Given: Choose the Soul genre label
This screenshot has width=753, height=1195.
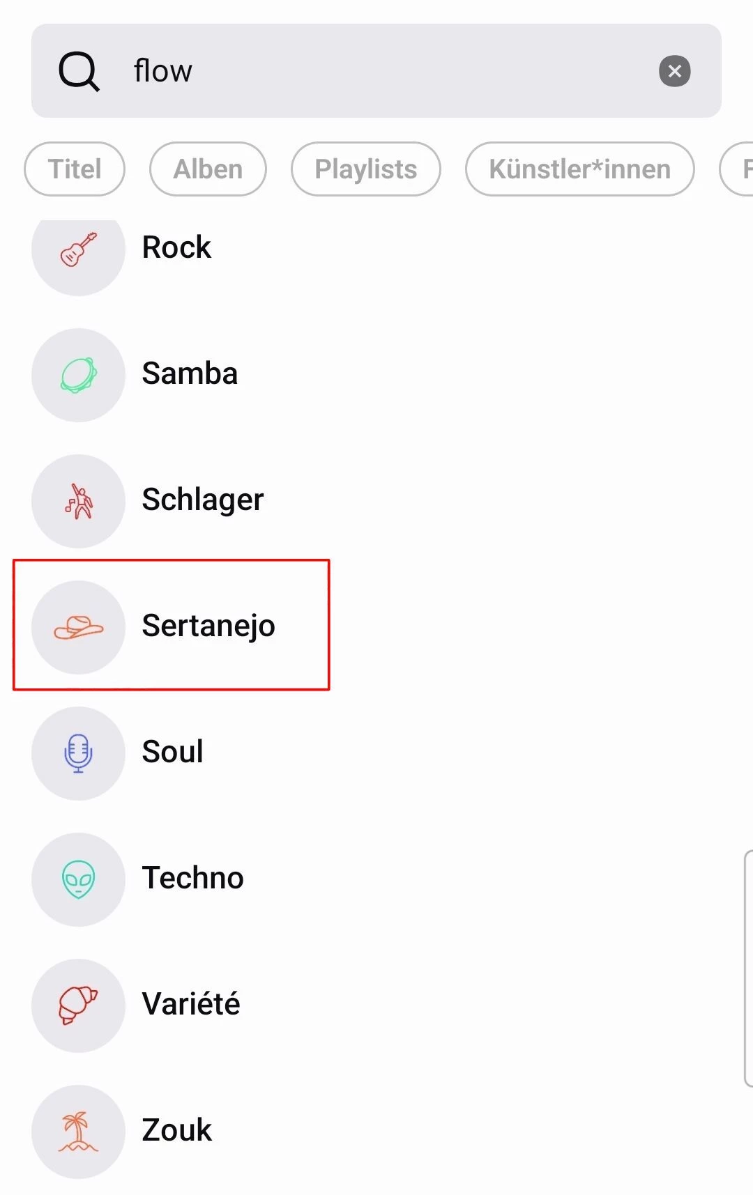Looking at the screenshot, I should click(172, 752).
